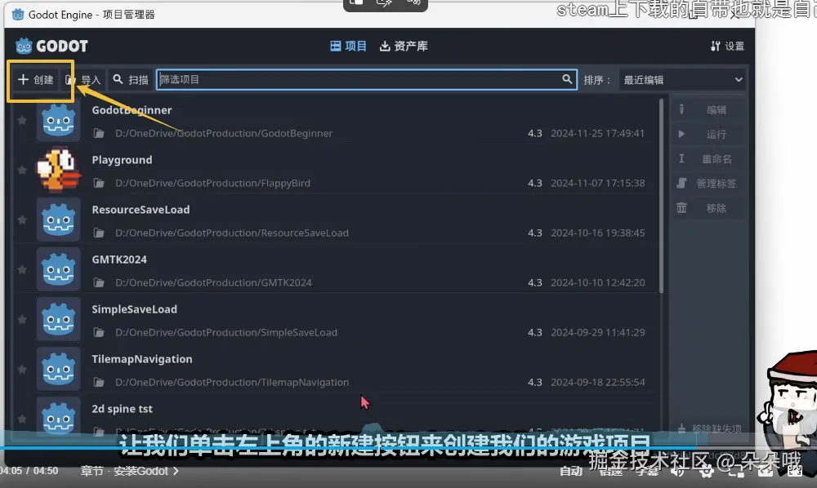Viewport: 817px width, 488px height.
Task: Select the TilemapNavigation project name
Action: point(141,359)
